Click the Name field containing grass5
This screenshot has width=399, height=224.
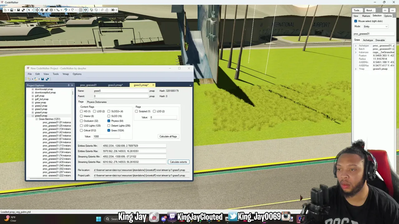pos(121,91)
